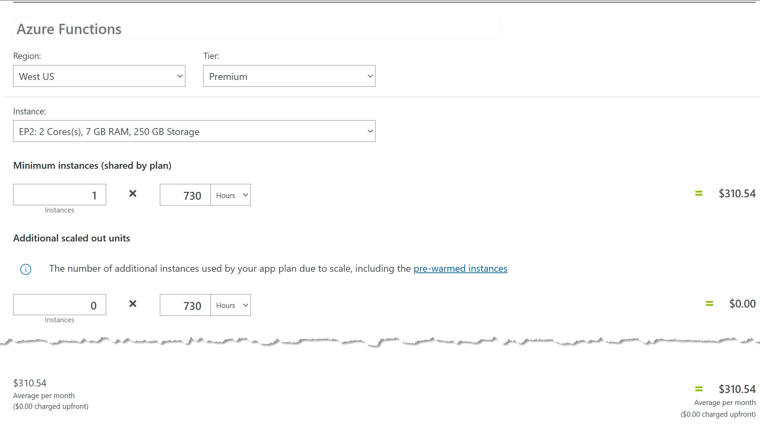The width and height of the screenshot is (760, 425).
Task: Click multiplication sign in Minimum instances row
Action: point(133,194)
